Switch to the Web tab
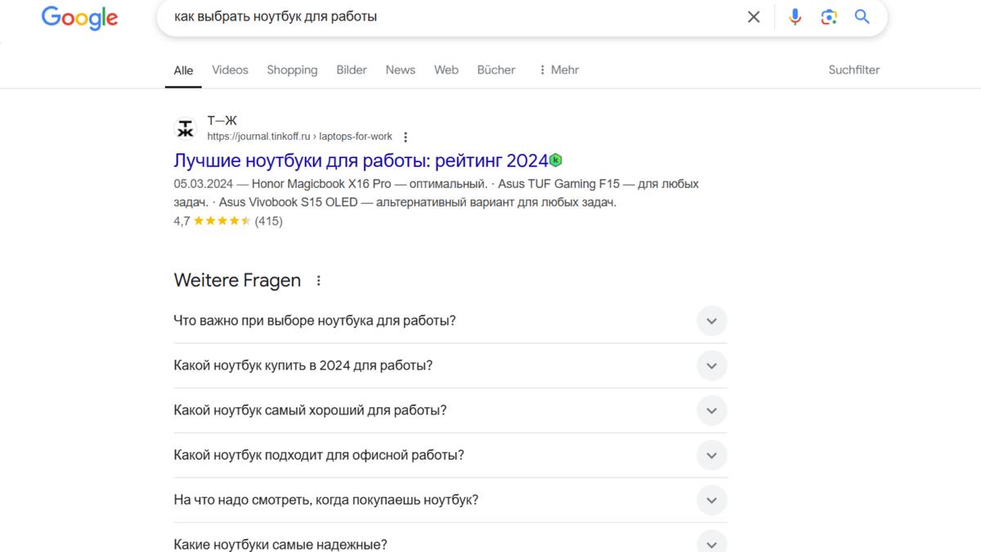 point(446,70)
